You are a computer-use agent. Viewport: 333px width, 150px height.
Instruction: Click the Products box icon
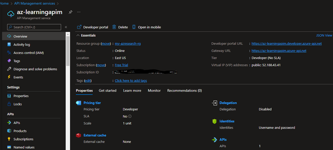click(x=9, y=131)
